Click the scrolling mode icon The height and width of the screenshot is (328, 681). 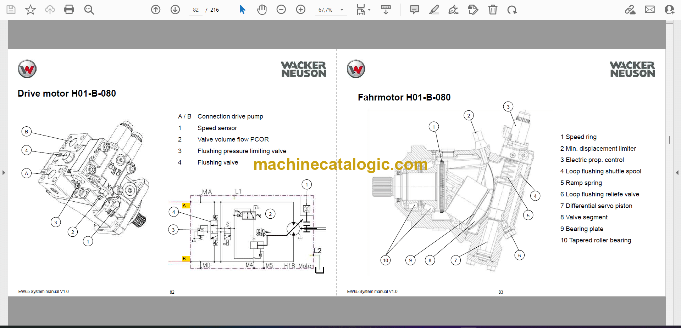click(x=386, y=10)
